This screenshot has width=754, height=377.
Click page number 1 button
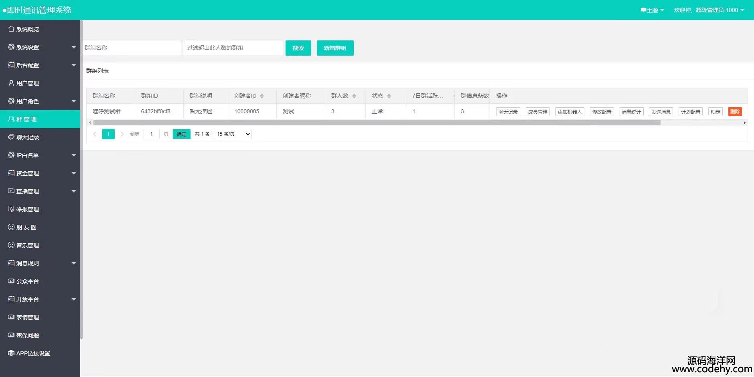click(x=108, y=134)
